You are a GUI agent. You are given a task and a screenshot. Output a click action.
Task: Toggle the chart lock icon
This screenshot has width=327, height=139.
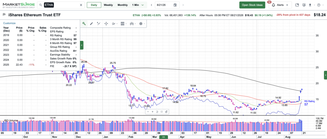click(166, 112)
